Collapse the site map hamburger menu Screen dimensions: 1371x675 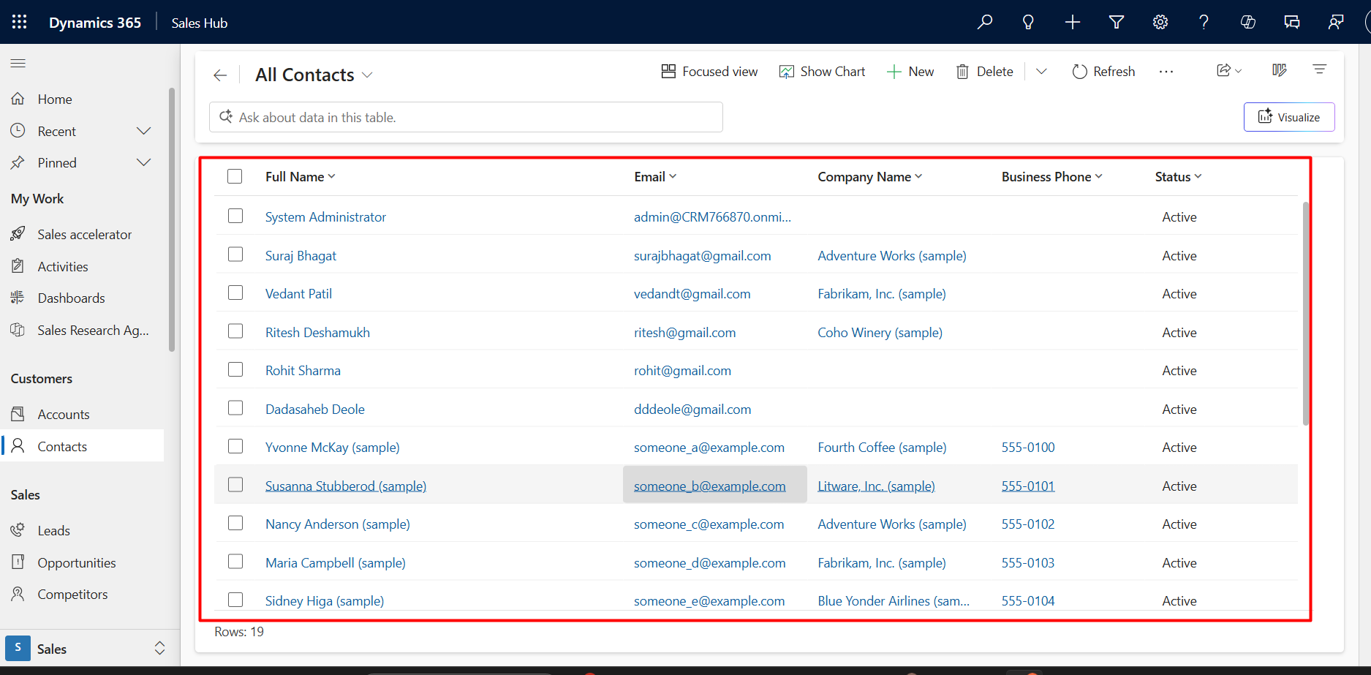pyautogui.click(x=18, y=64)
